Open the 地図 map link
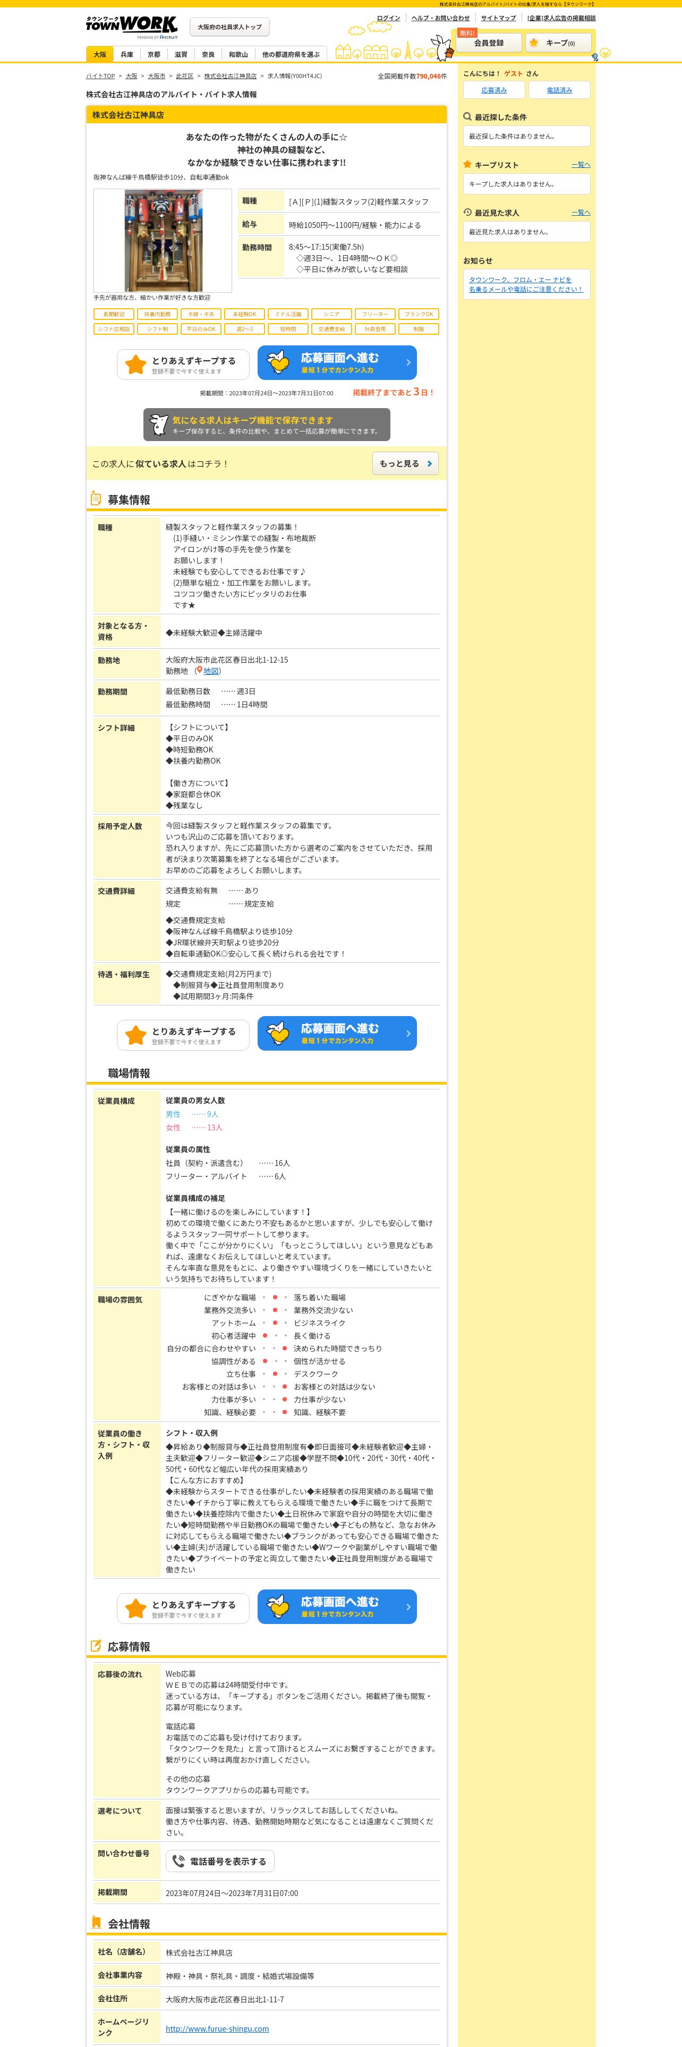The height and width of the screenshot is (2047, 682). coord(211,671)
